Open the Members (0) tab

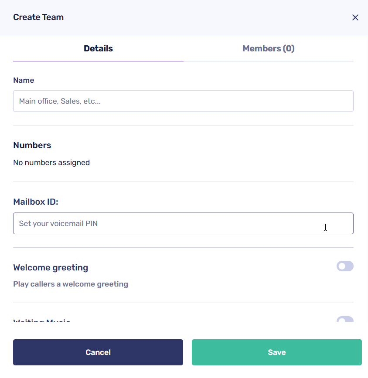coord(268,48)
